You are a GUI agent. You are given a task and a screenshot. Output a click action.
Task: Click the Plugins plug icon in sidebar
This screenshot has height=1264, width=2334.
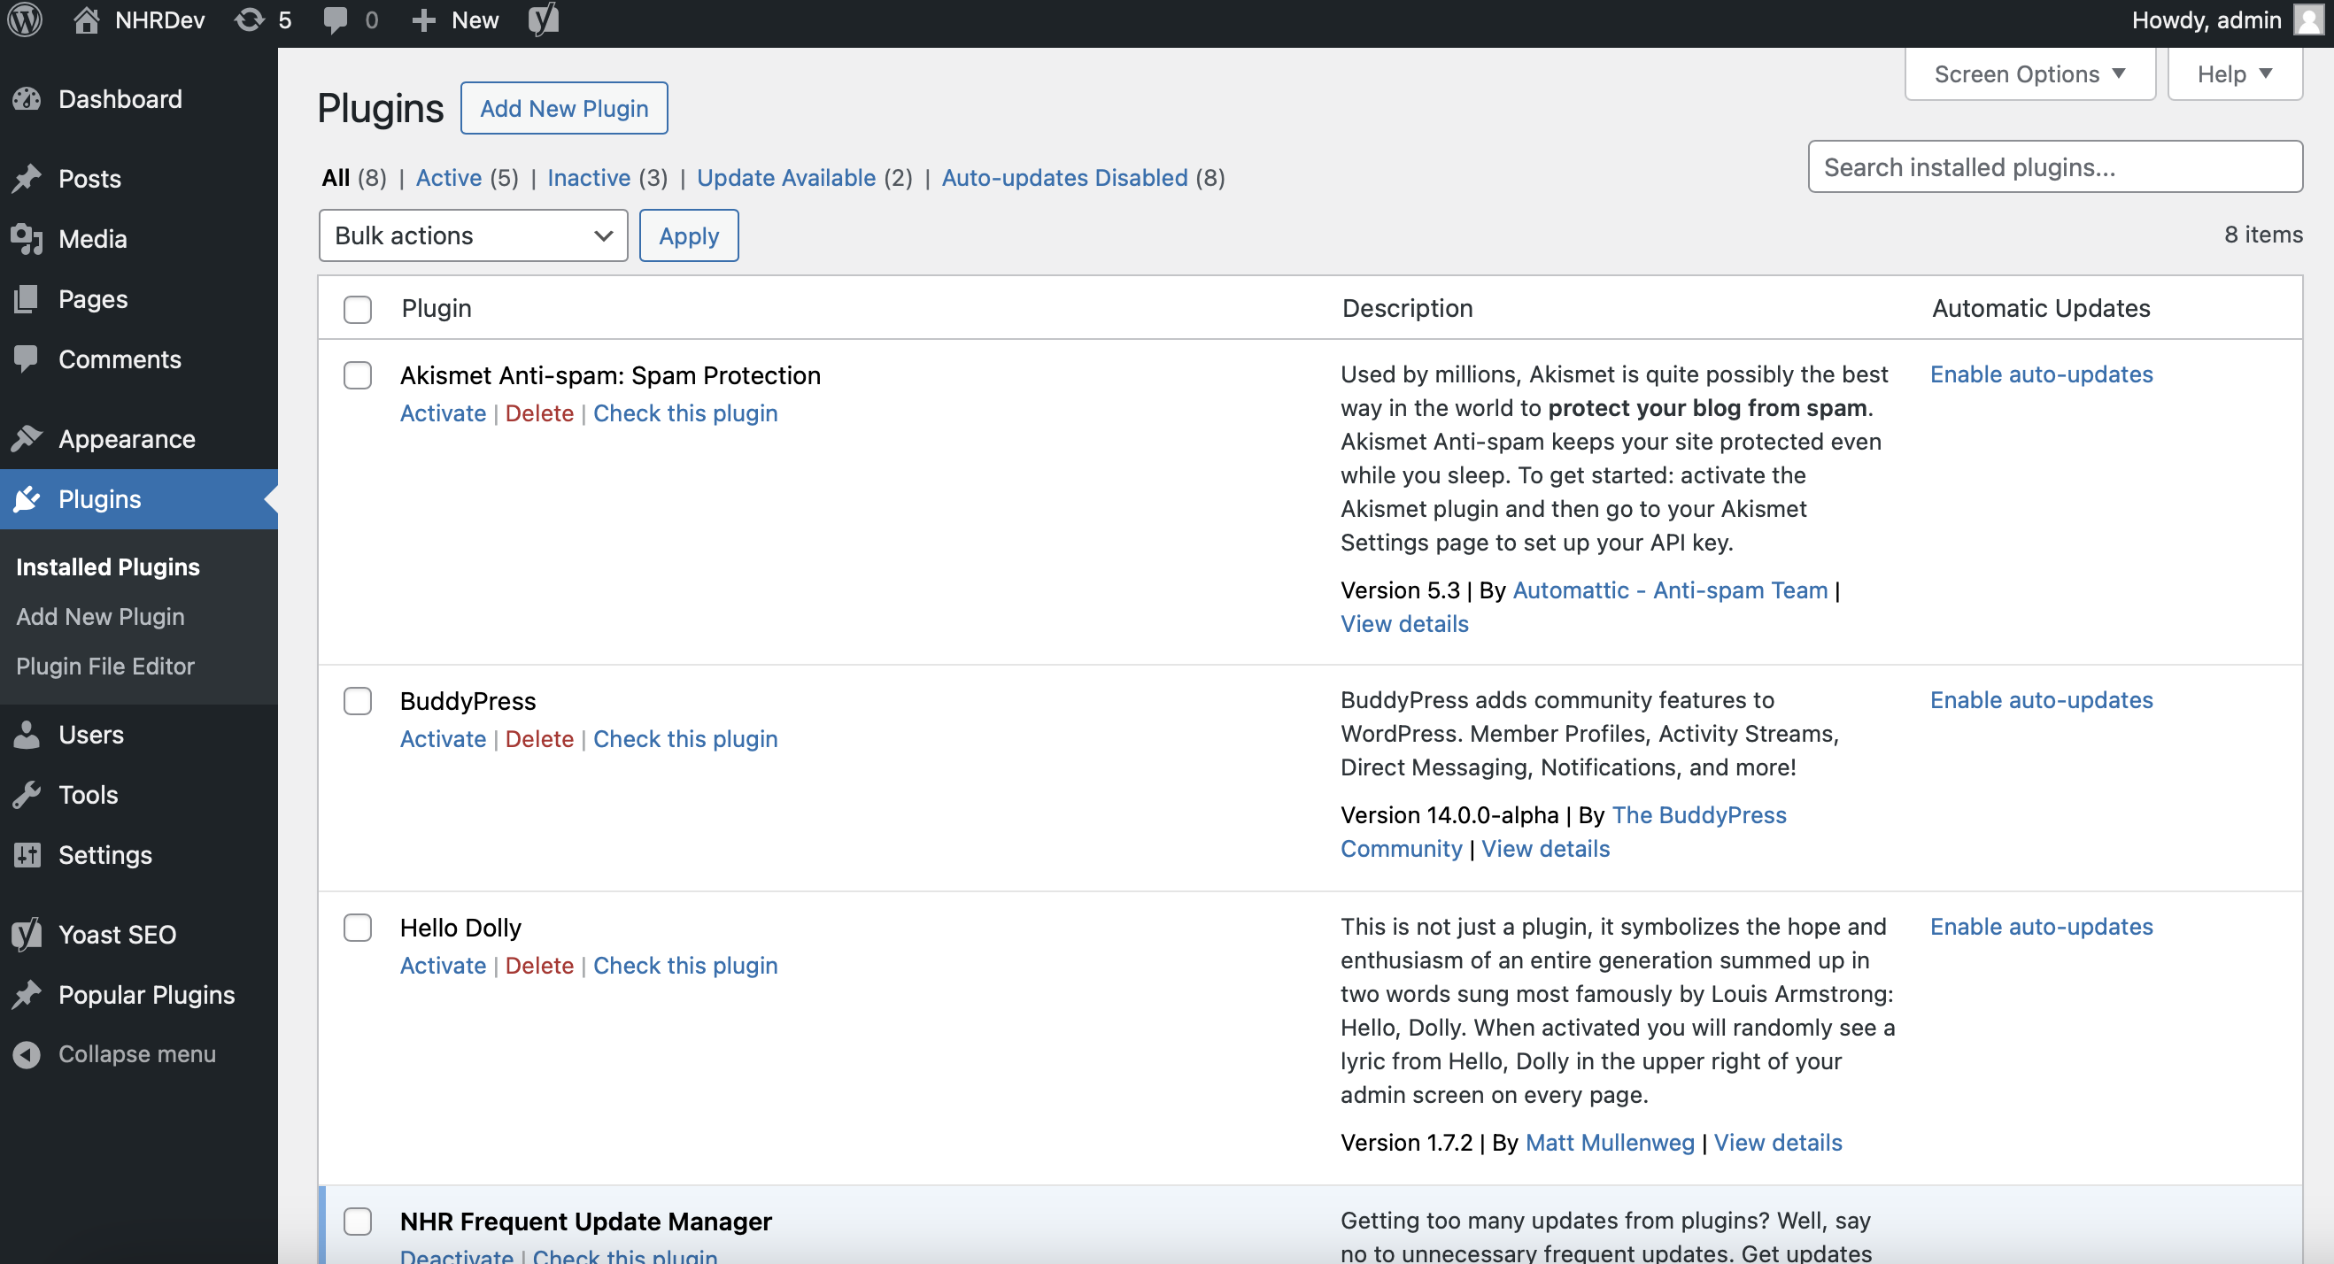click(x=27, y=499)
